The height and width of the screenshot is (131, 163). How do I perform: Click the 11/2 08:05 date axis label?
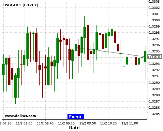click(x=24, y=123)
